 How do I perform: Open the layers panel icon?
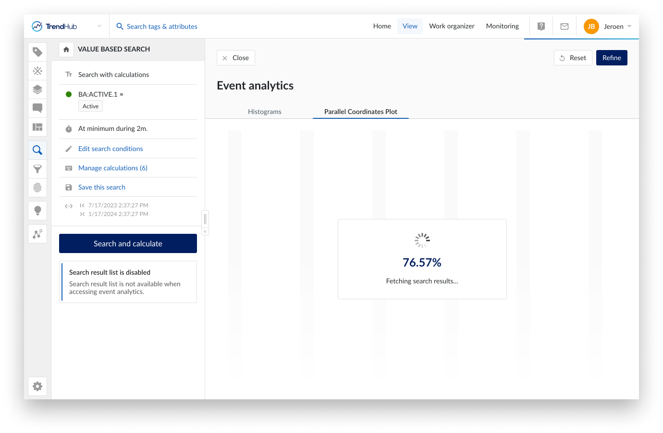pos(37,89)
